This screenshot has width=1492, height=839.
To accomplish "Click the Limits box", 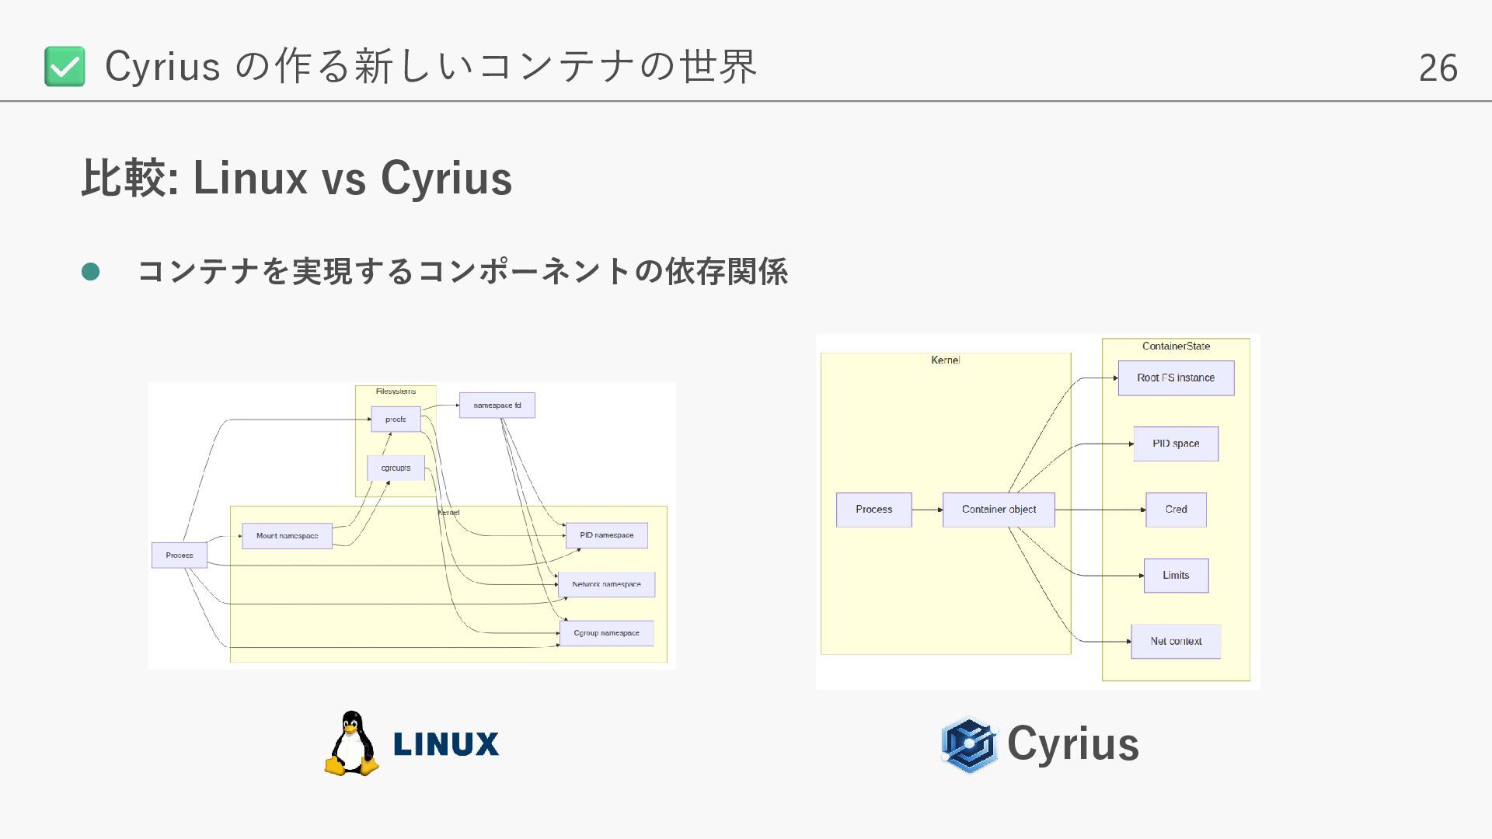I will coord(1175,576).
